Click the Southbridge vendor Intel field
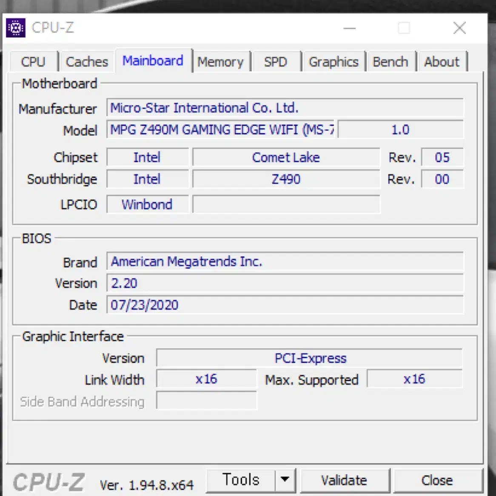Image resolution: width=496 pixels, height=496 pixels. point(148,179)
